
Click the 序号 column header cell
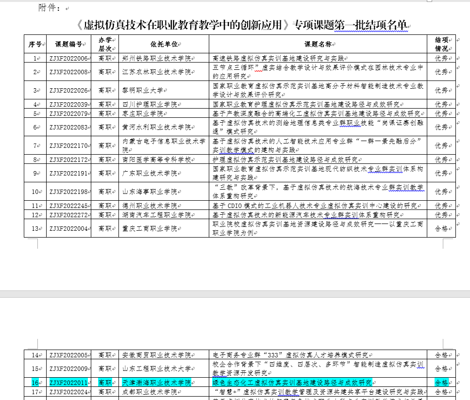[35, 44]
